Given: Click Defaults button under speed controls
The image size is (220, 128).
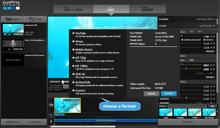Looking at the screenshot, I should point(210,51).
